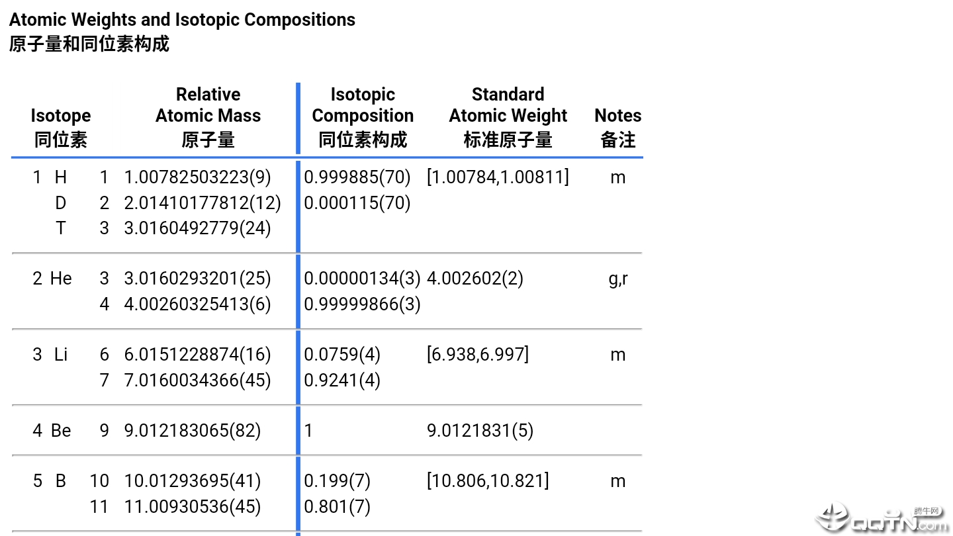Click the QQTN watermark logo
The width and height of the screenshot is (953, 536).
882,519
